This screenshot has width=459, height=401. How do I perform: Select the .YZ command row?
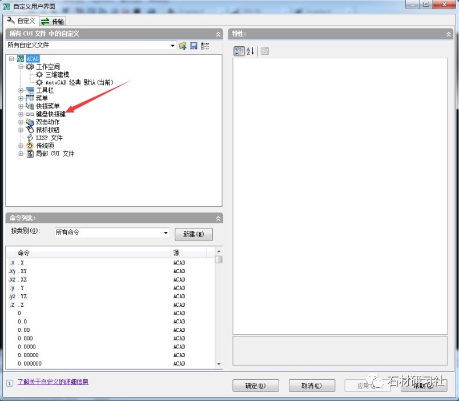coord(111,296)
